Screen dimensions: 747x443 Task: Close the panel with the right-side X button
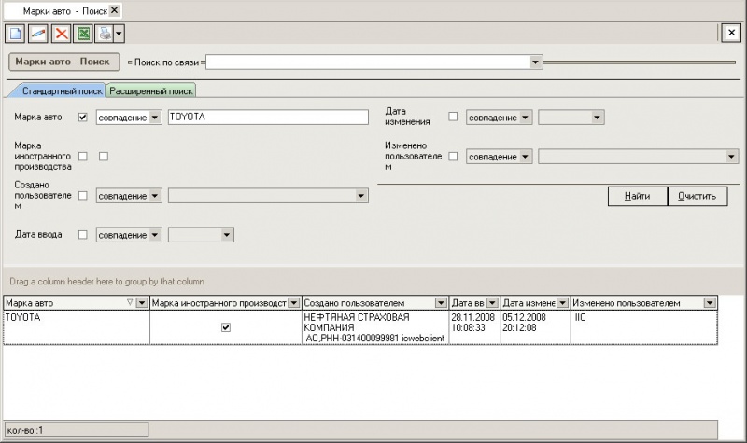coord(731,33)
